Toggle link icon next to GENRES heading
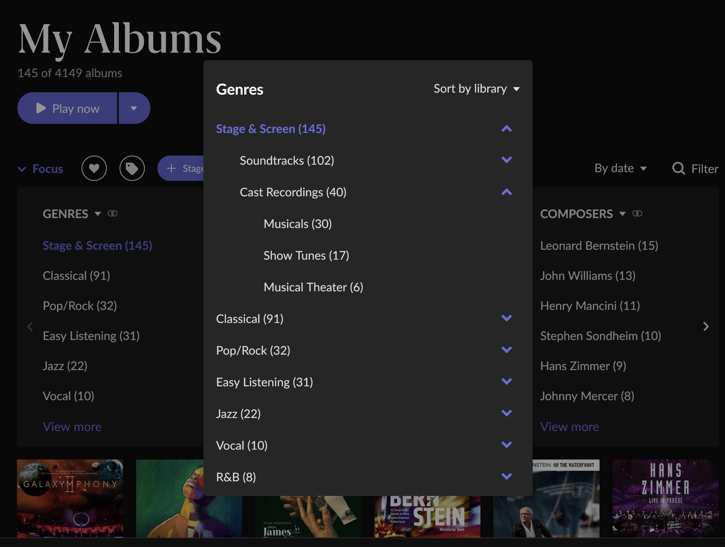This screenshot has height=547, width=725. pos(112,214)
